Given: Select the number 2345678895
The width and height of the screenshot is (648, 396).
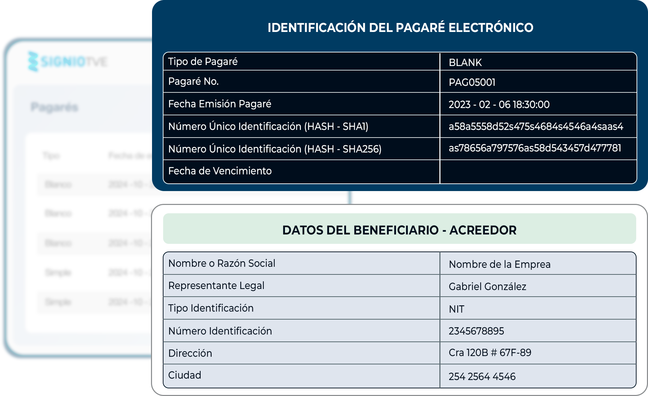Looking at the screenshot, I should [476, 331].
